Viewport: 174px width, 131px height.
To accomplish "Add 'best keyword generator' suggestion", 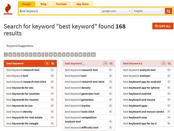I will pyautogui.click(x=111, y=100).
